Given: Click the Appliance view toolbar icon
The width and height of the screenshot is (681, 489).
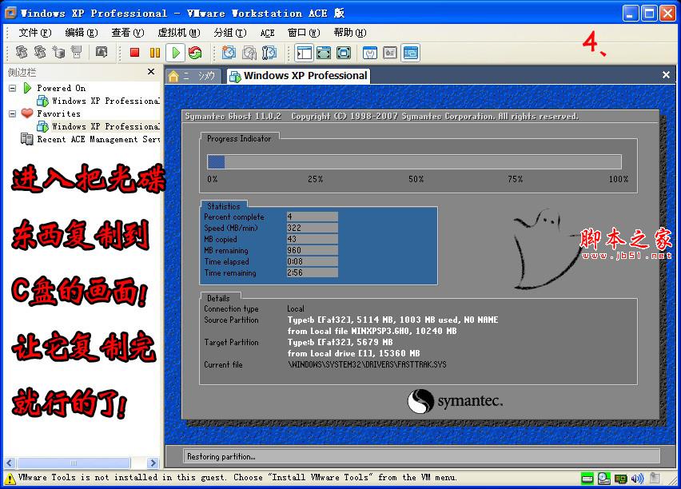Looking at the screenshot, I should pyautogui.click(x=390, y=53).
